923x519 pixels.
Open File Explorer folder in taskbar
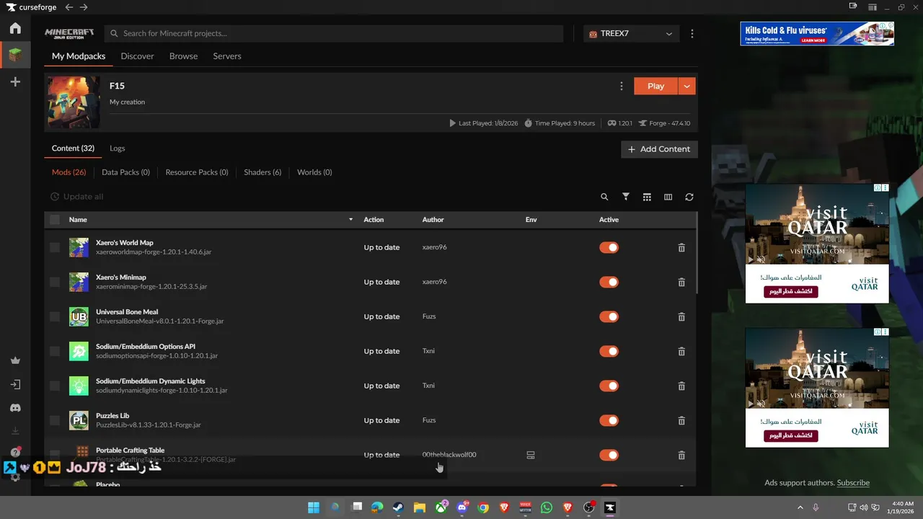420,507
